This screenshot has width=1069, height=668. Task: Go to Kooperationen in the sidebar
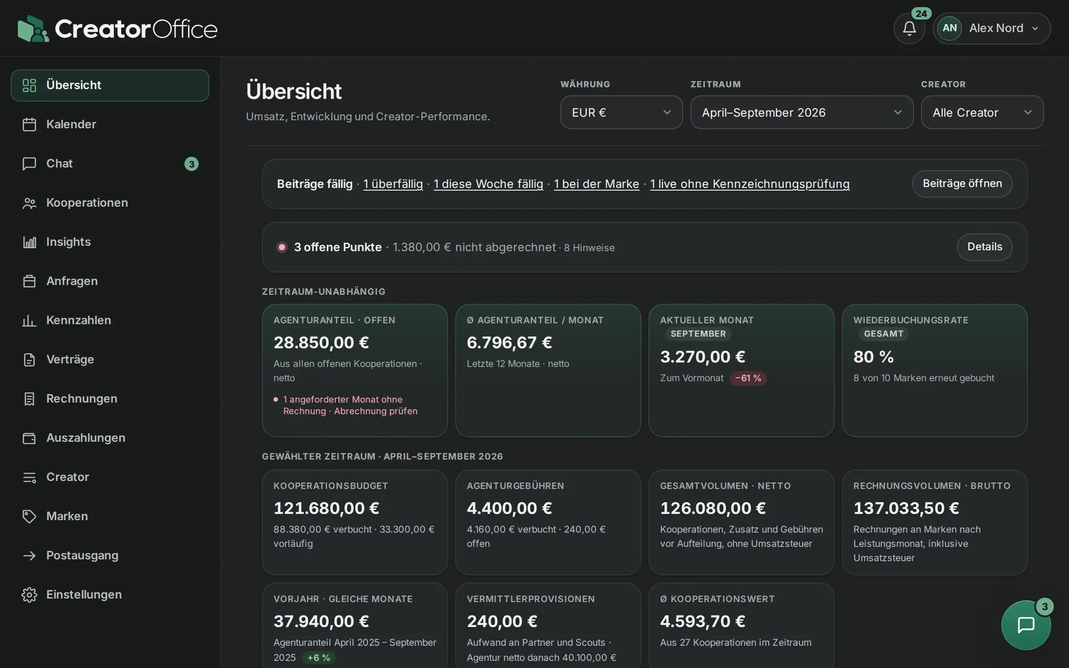(x=110, y=203)
